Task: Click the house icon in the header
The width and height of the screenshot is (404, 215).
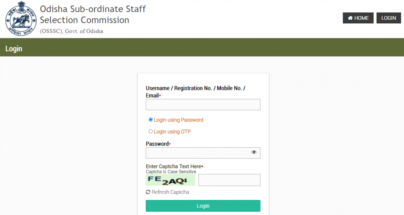Action: pyautogui.click(x=350, y=18)
